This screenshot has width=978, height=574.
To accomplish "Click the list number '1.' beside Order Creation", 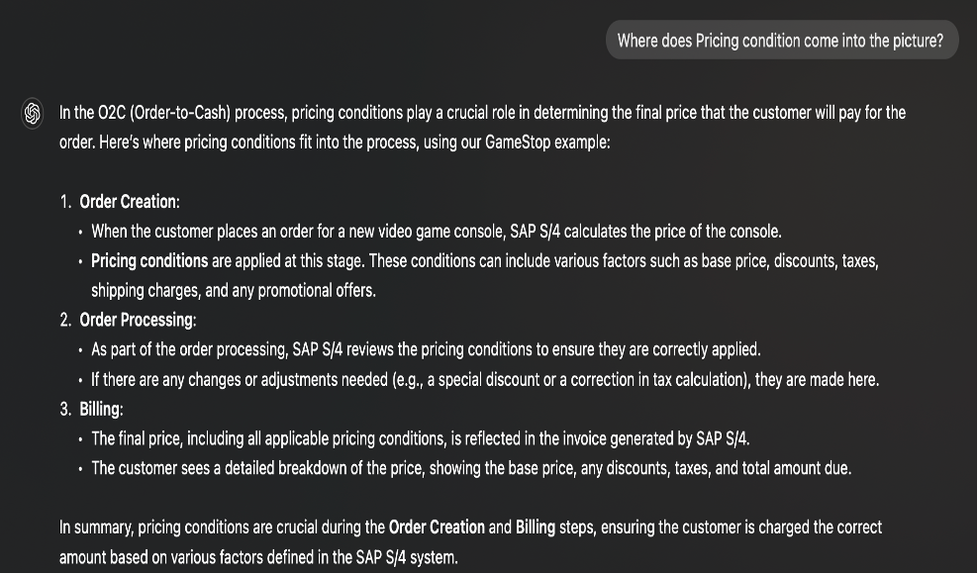I will click(65, 202).
